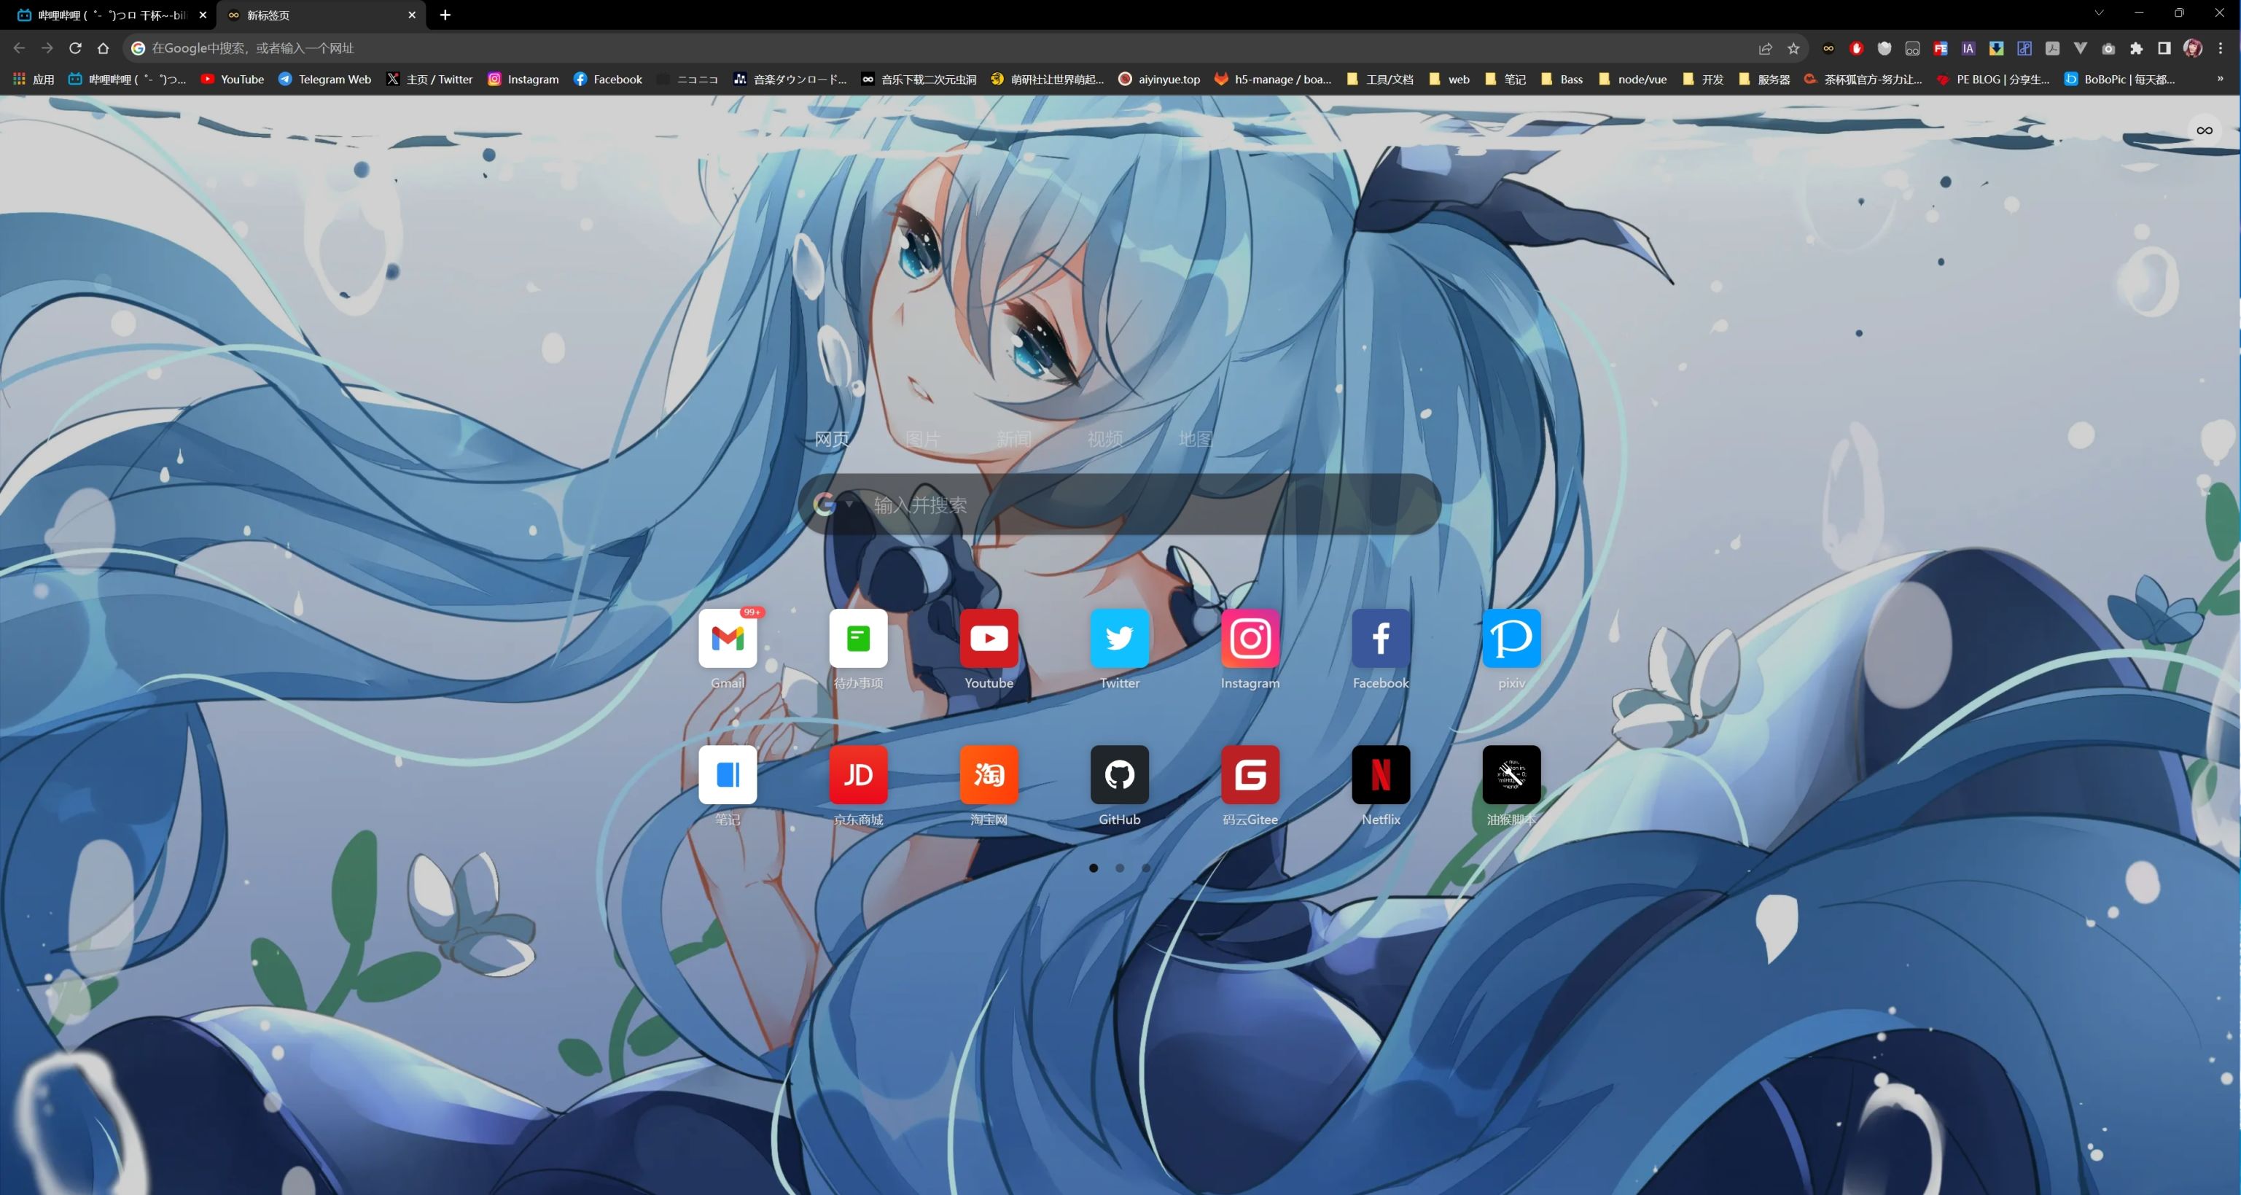This screenshot has width=2241, height=1195.
Task: Bookmark this page with the star icon
Action: 1793,48
